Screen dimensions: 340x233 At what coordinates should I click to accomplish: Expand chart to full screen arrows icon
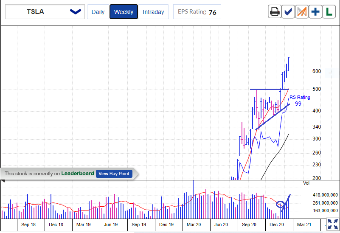pyautogui.click(x=333, y=224)
